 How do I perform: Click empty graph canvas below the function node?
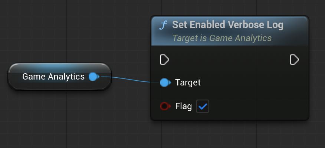230,135
